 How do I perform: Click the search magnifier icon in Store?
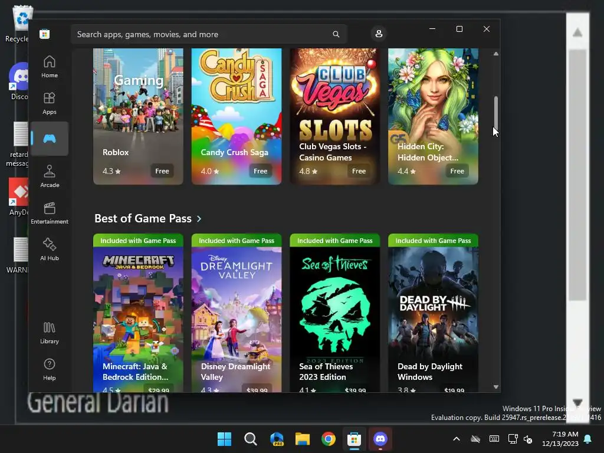[336, 34]
